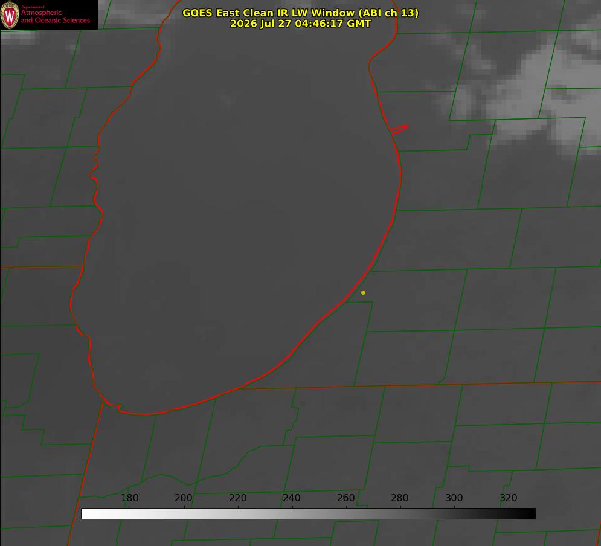Screen dimensions: 601x546
Task: Click the yellow location marker dot
Action: pos(363,292)
